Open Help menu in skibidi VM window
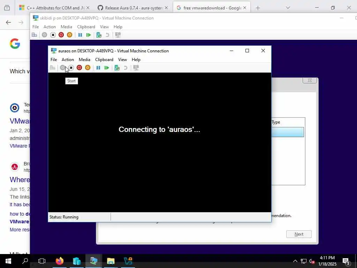 click(x=118, y=27)
